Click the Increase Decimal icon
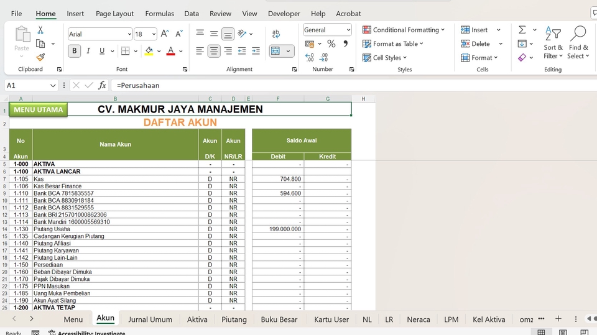This screenshot has width=597, height=335. [x=310, y=57]
